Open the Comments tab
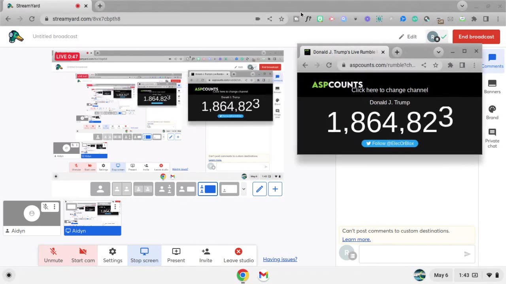 [x=492, y=61]
